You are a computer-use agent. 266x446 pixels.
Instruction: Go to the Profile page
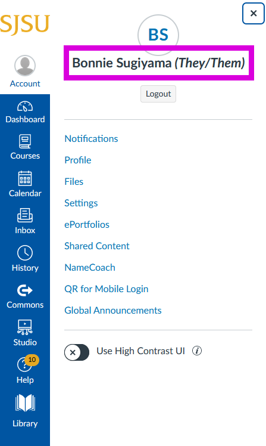[78, 160]
